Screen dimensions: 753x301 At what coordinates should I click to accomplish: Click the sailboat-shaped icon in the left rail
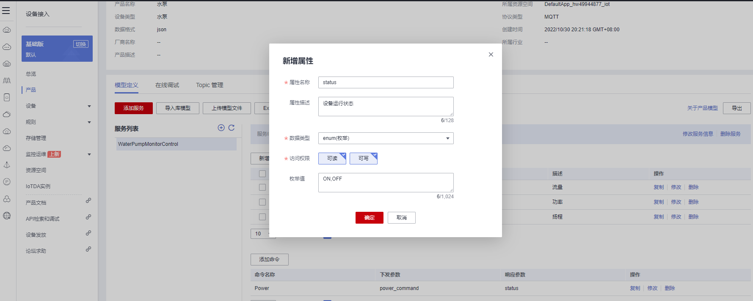[x=7, y=165]
